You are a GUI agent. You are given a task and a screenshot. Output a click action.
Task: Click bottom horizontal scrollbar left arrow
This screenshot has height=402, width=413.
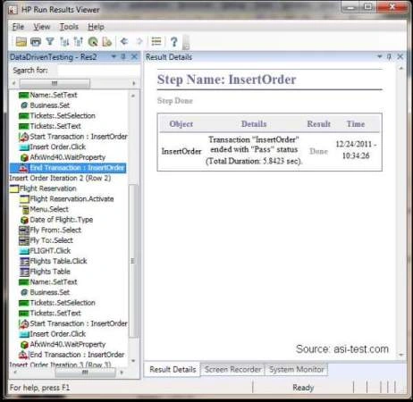click(14, 373)
